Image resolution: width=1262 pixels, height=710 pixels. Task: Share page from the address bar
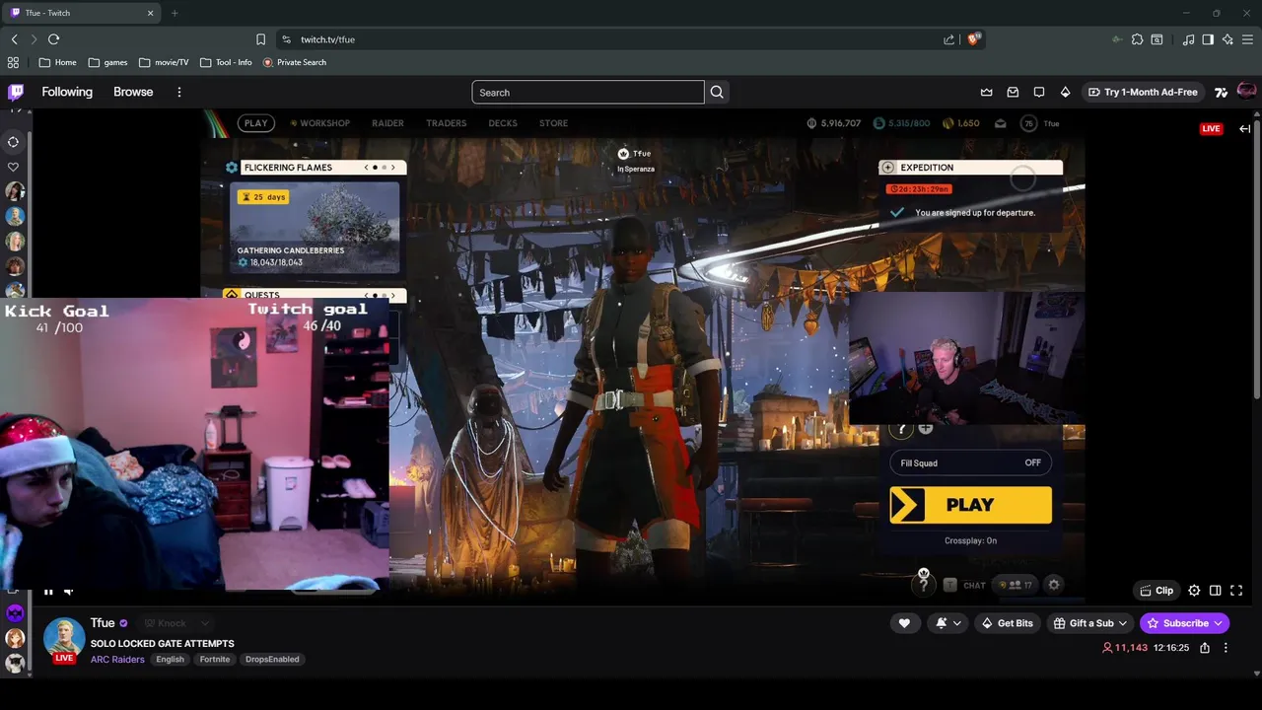point(948,39)
